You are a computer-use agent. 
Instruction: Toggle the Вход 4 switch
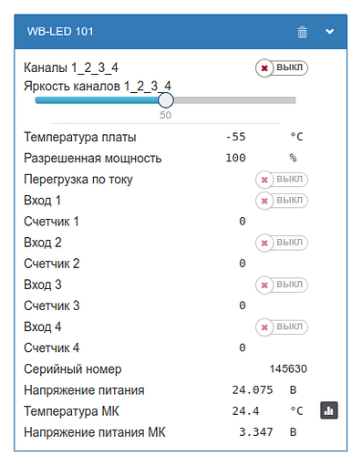coord(282,326)
